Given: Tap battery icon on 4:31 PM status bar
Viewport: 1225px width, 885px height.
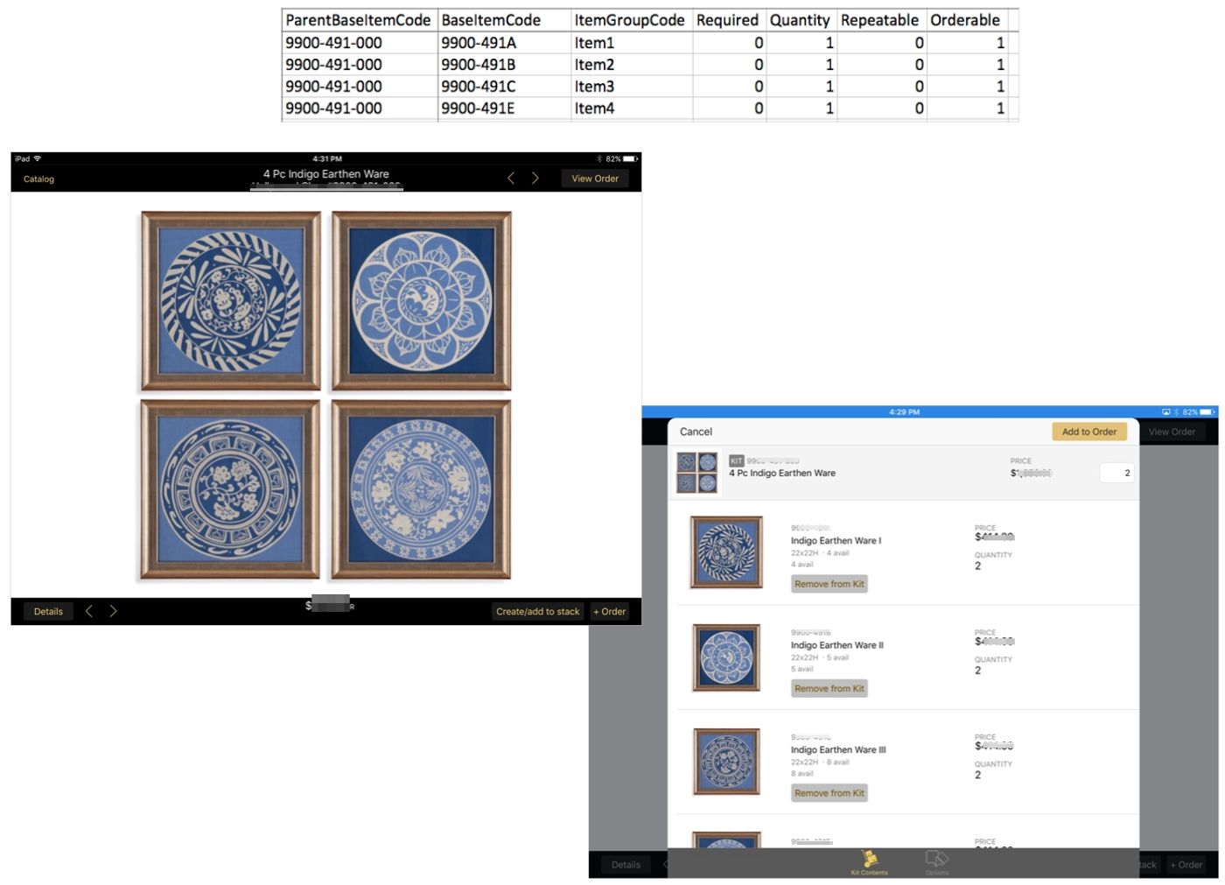Looking at the screenshot, I should tap(631, 158).
